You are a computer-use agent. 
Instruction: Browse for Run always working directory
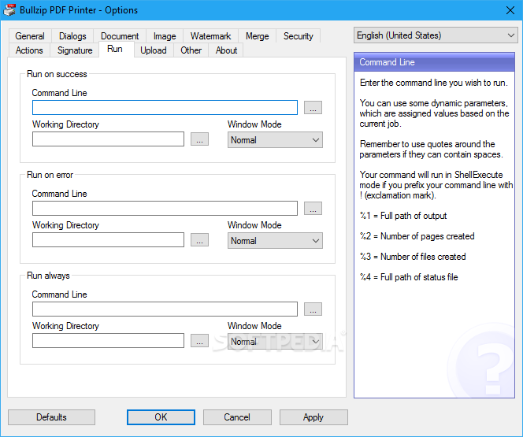pyautogui.click(x=199, y=340)
